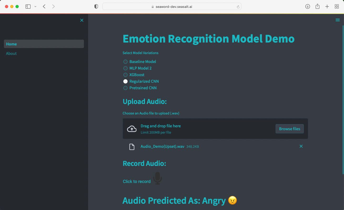
Task: Go forward in Safari
Action: coord(53,7)
